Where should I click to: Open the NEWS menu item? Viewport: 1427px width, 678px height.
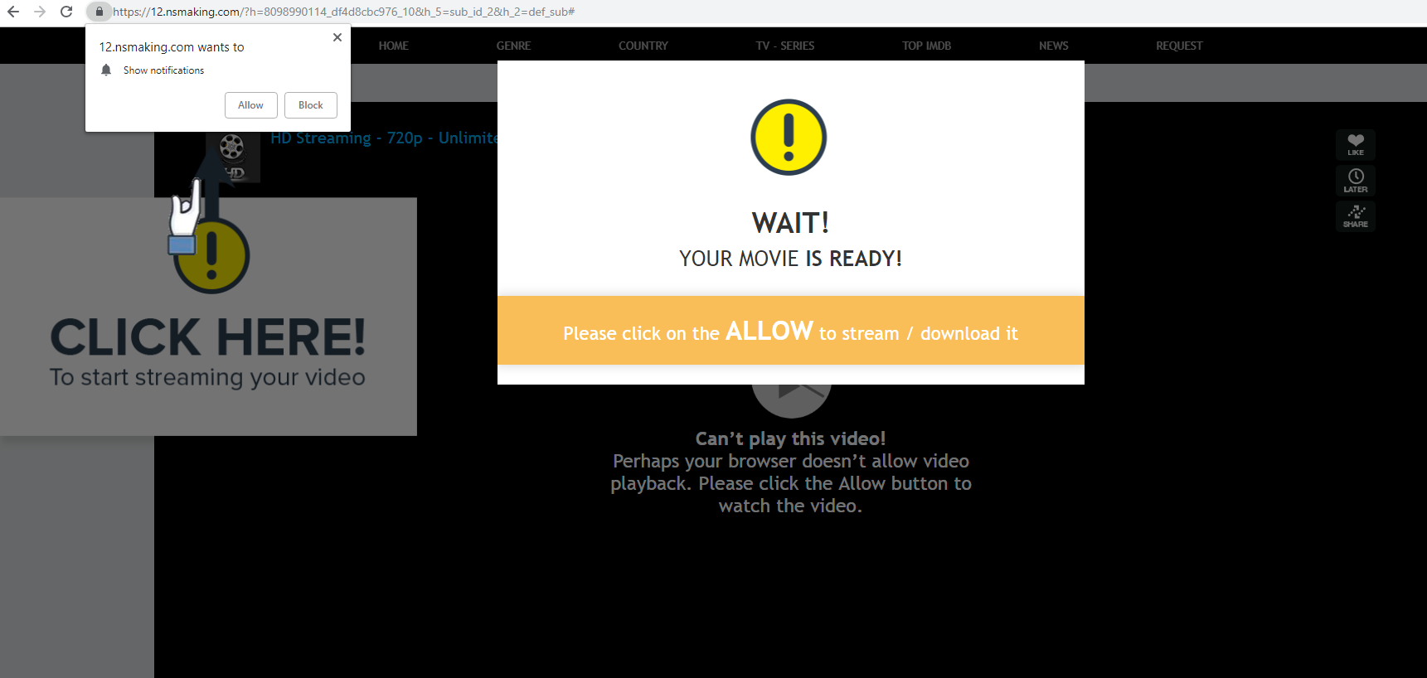1053,46
